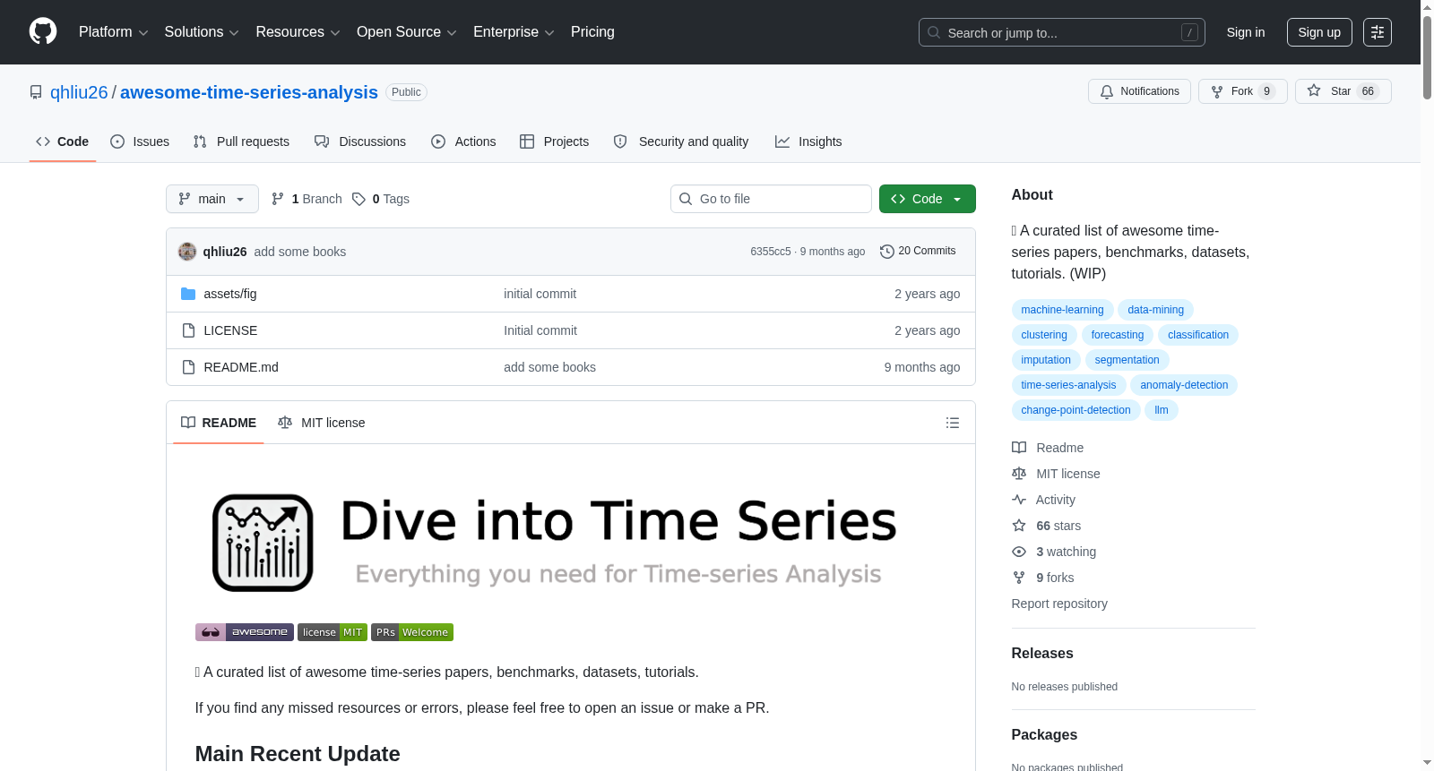The width and height of the screenshot is (1434, 771).
Task: View the 20 Commits history link
Action: point(918,252)
